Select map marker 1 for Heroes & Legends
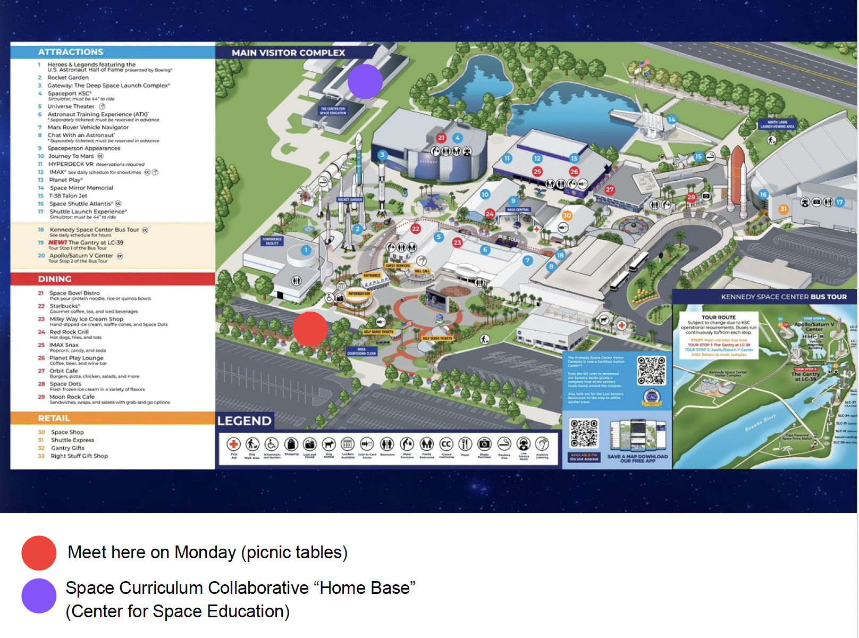Viewport: 859px width, 638px height. [306, 250]
